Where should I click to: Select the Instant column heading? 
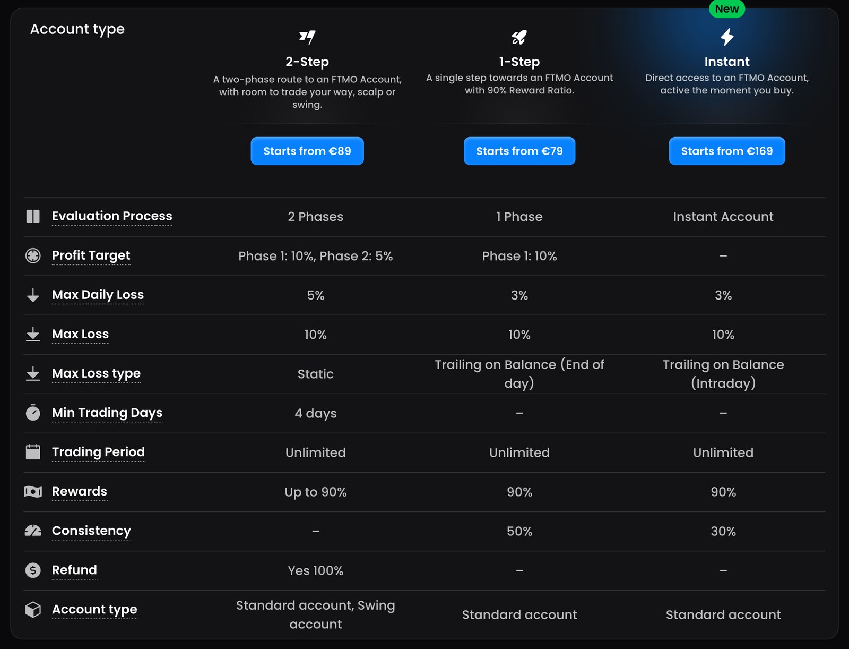(x=727, y=62)
